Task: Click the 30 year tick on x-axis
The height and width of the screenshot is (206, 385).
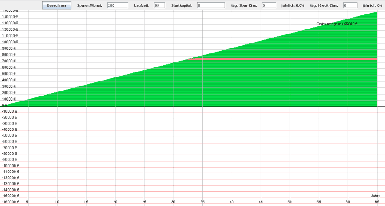Action: click(x=173, y=202)
